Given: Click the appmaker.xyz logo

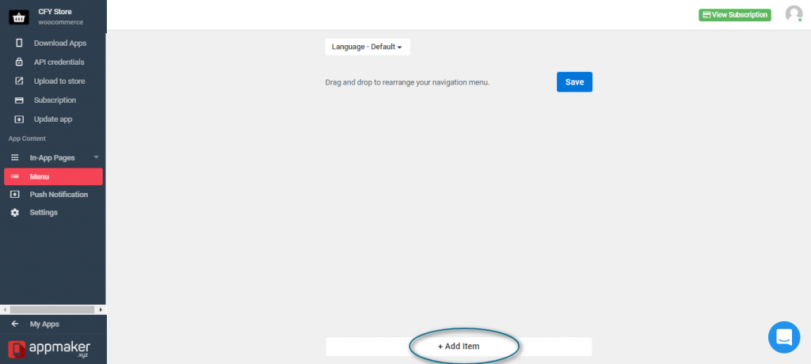Looking at the screenshot, I should coord(49,348).
